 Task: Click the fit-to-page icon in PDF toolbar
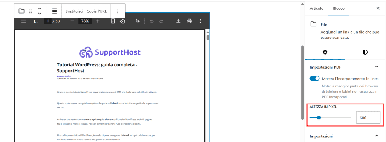tap(113, 21)
